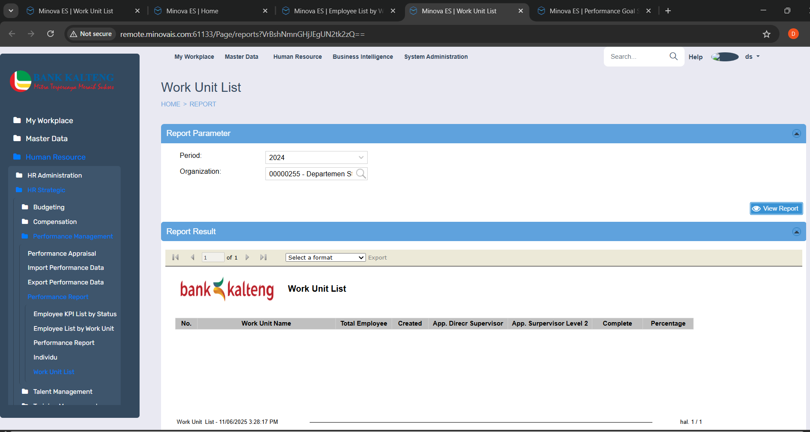Click the HOME breadcrumb link
Image resolution: width=810 pixels, height=432 pixels.
[171, 104]
